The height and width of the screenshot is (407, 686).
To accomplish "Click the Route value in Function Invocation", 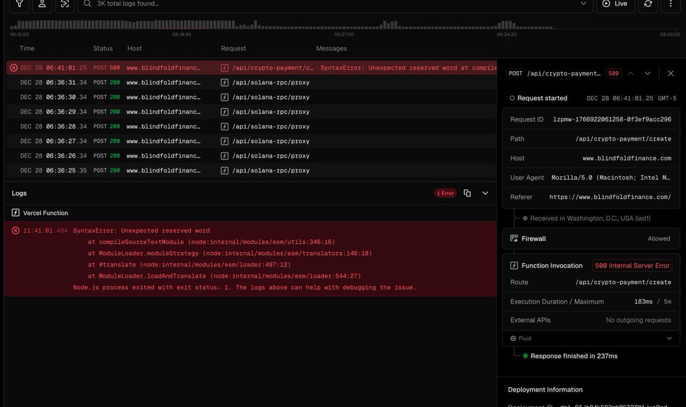I will click(x=623, y=282).
